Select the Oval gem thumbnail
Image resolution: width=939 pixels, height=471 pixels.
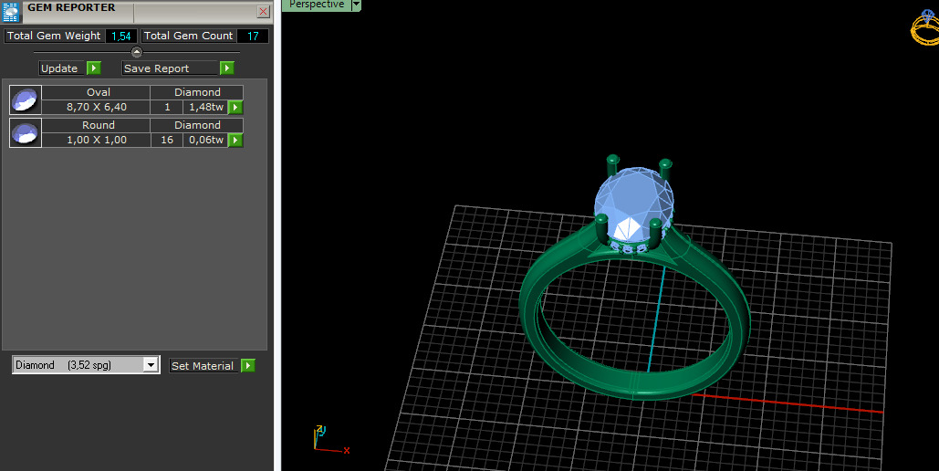pyautogui.click(x=26, y=100)
